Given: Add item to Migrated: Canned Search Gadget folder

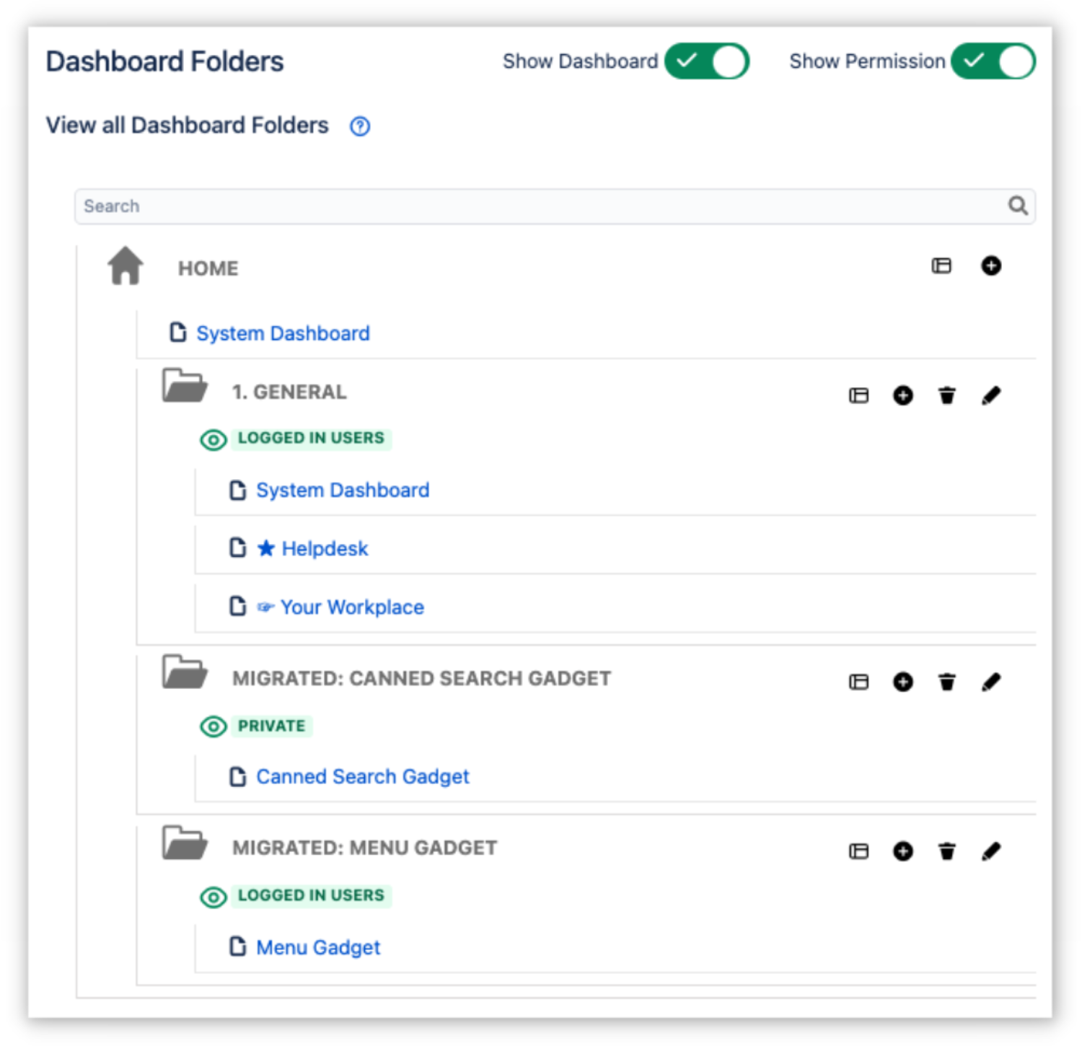Looking at the screenshot, I should tap(902, 682).
